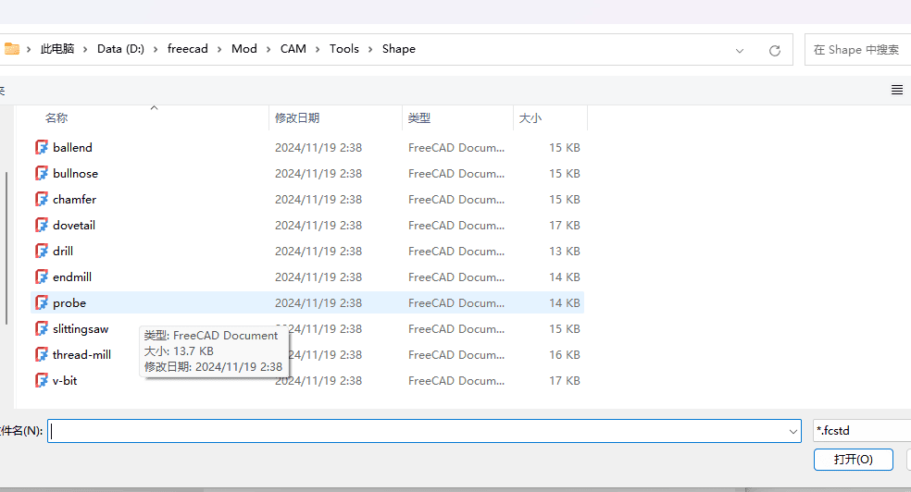Navigate to CAM folder in breadcrumb path

click(293, 49)
